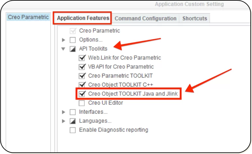Switch to the Command Configuration tab

tap(146, 18)
